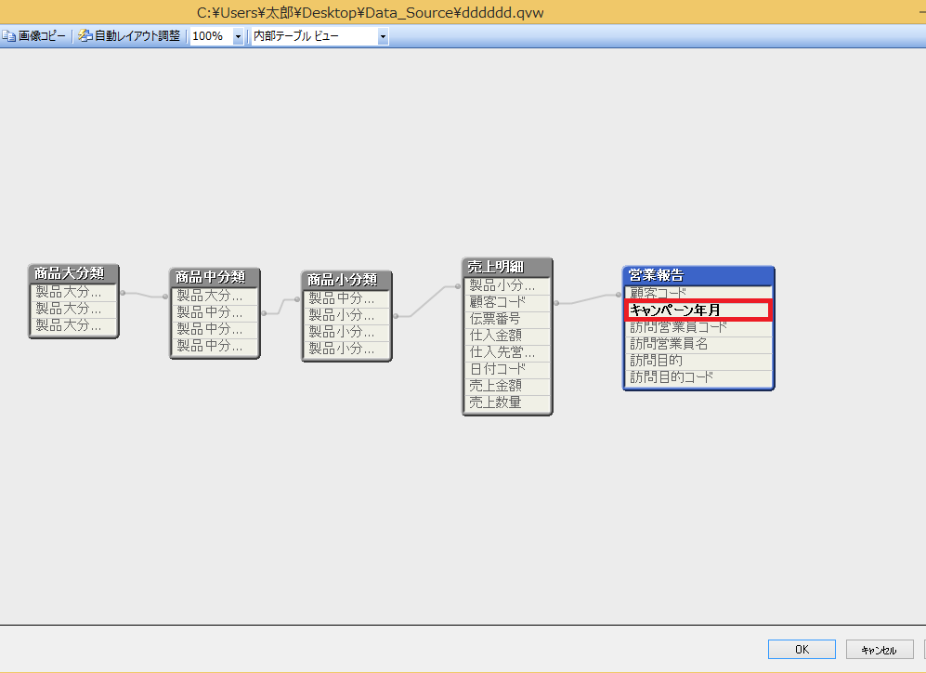Click the キャンセル cancel button
Image resolution: width=926 pixels, height=673 pixels.
pyautogui.click(x=880, y=650)
